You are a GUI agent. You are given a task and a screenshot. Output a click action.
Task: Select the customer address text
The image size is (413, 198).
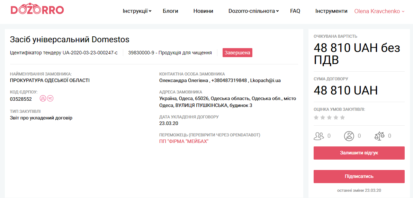coord(228,102)
